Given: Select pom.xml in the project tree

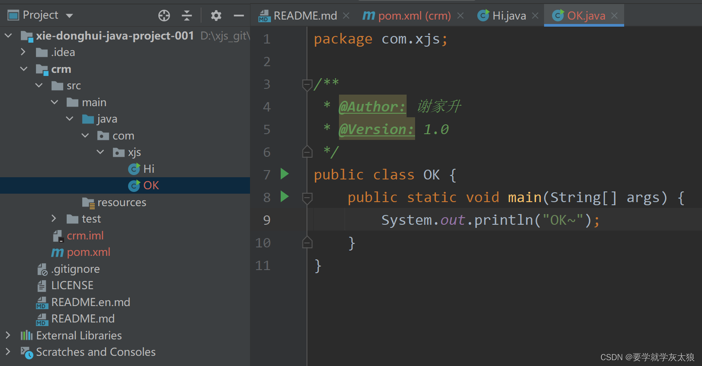Looking at the screenshot, I should pos(125,252).
